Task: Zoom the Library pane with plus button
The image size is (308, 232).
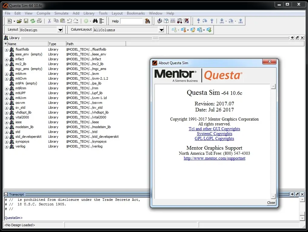Action: [x=292, y=38]
